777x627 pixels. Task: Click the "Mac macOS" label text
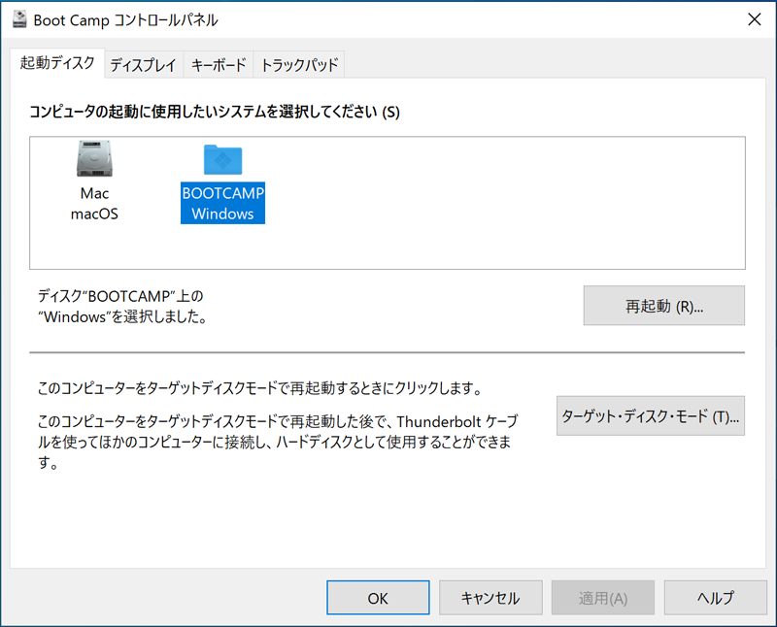(x=94, y=204)
